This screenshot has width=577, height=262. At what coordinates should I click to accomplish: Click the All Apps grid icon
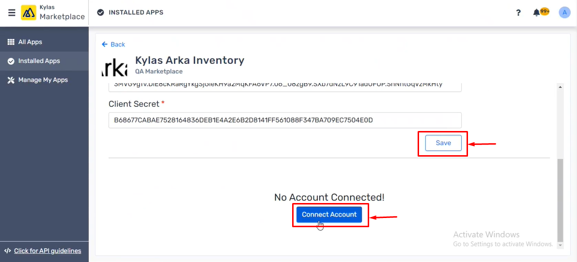click(11, 42)
